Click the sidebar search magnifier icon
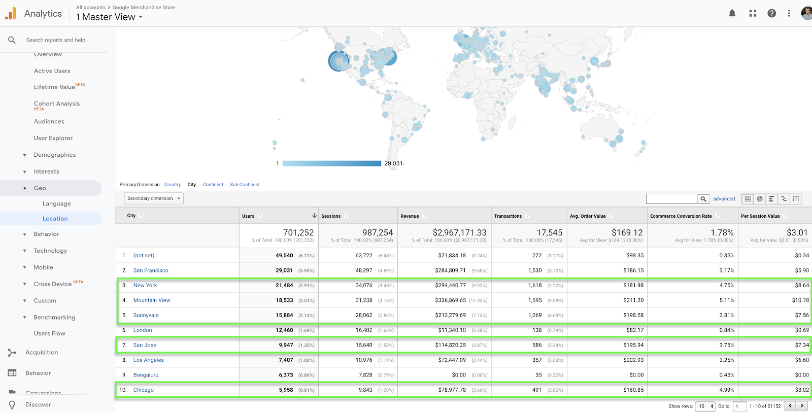 [12, 40]
